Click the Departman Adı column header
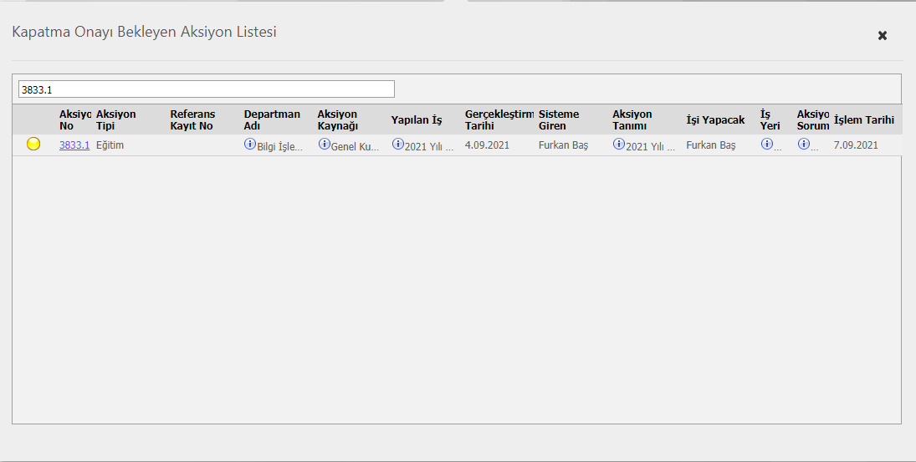The width and height of the screenshot is (916, 462). (272, 119)
